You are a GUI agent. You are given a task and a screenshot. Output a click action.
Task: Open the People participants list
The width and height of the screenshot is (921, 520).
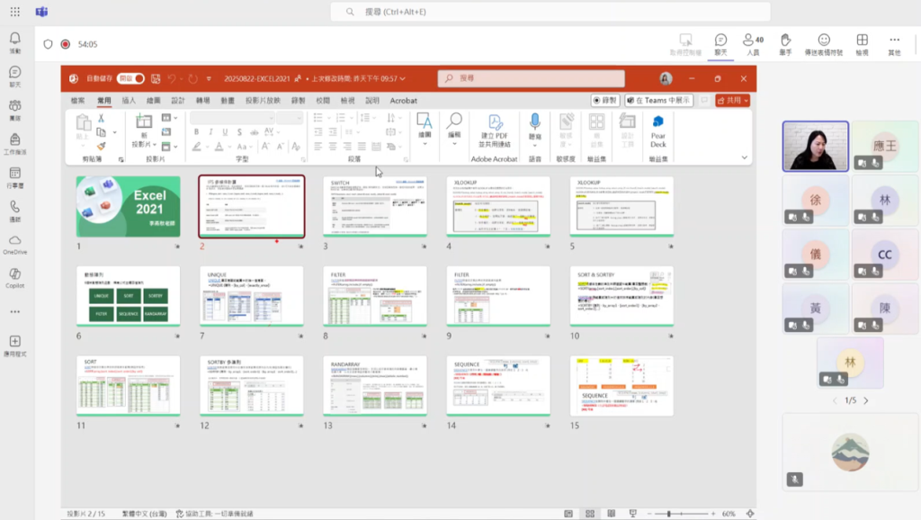coord(753,43)
